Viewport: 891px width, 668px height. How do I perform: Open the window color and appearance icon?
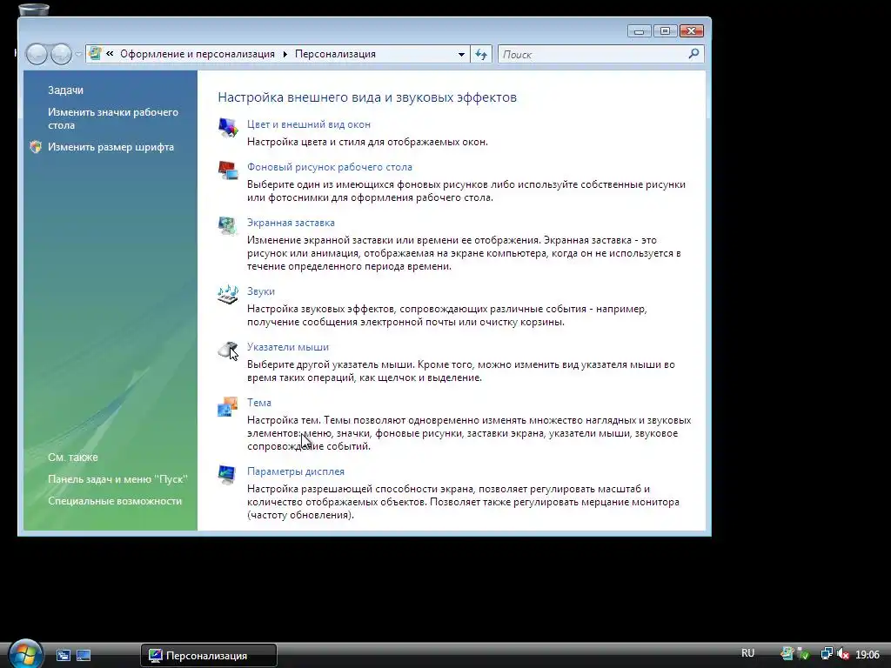pos(228,127)
